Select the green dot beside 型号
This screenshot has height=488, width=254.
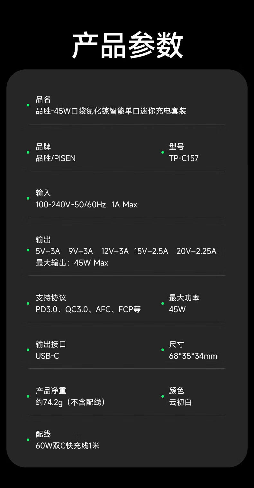pyautogui.click(x=163, y=152)
